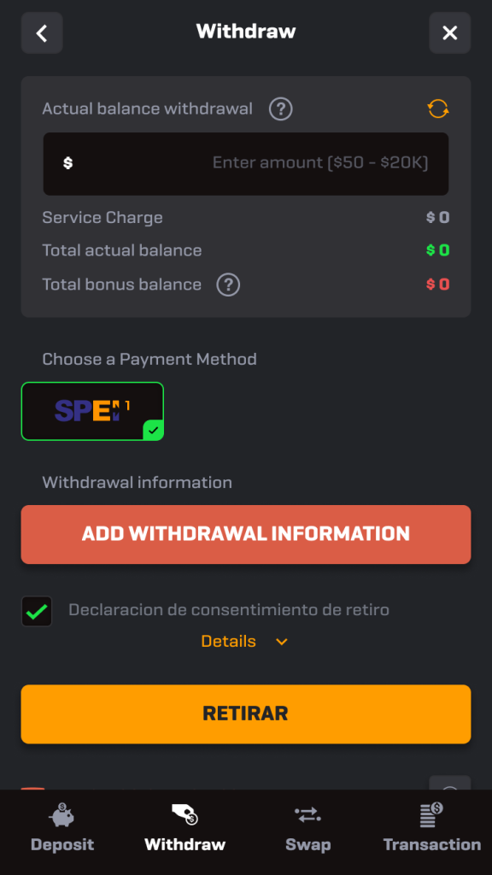Open Swap via the arrows icon
Screen dimensions: 492x875
pos(307,814)
